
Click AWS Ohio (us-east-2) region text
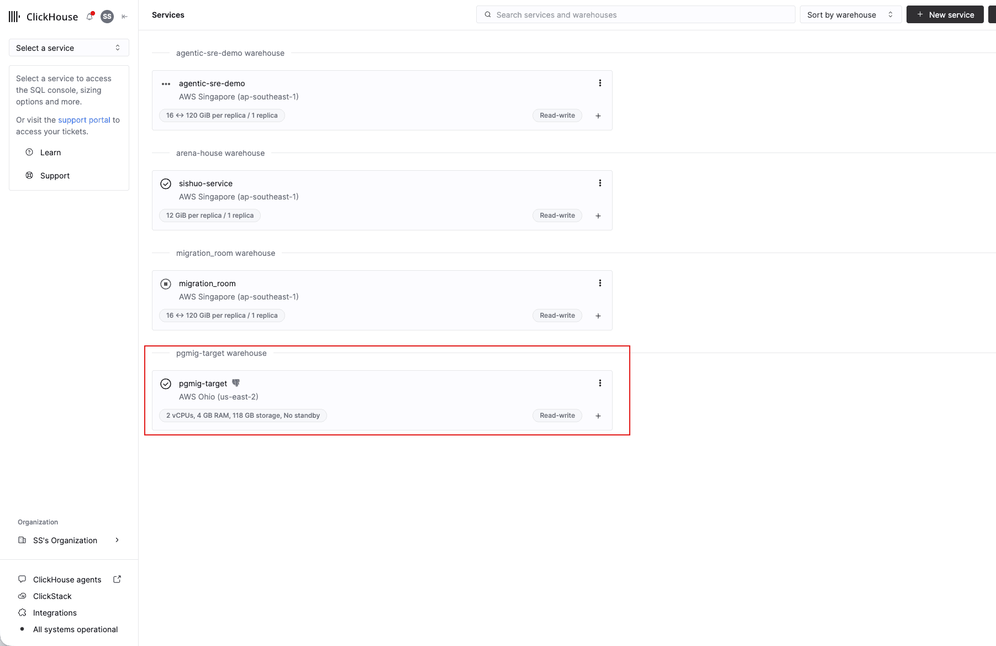[218, 397]
